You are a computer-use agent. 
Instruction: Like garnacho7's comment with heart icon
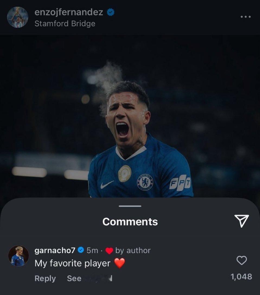point(242,261)
